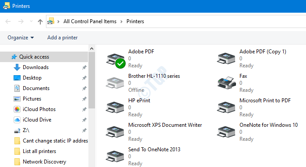306x167 pixels.
Task: Select the Microsoft Print to PDF icon
Action: pyautogui.click(x=226, y=107)
